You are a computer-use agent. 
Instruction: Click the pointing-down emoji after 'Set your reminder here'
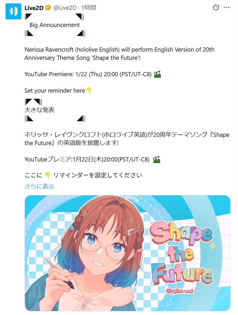point(89,91)
